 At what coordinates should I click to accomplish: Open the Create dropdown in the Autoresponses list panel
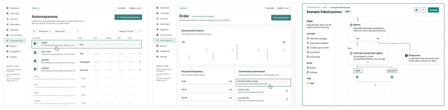point(36,8)
